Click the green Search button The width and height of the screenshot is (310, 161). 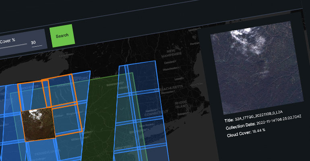click(62, 36)
